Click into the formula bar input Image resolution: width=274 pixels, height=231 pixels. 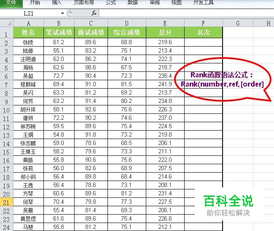[x=186, y=13]
